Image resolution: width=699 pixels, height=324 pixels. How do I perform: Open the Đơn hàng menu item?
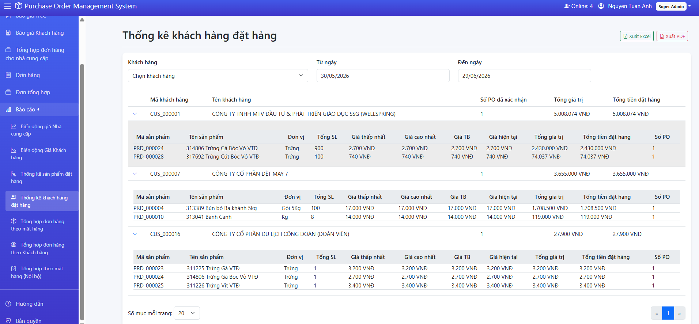point(39,75)
